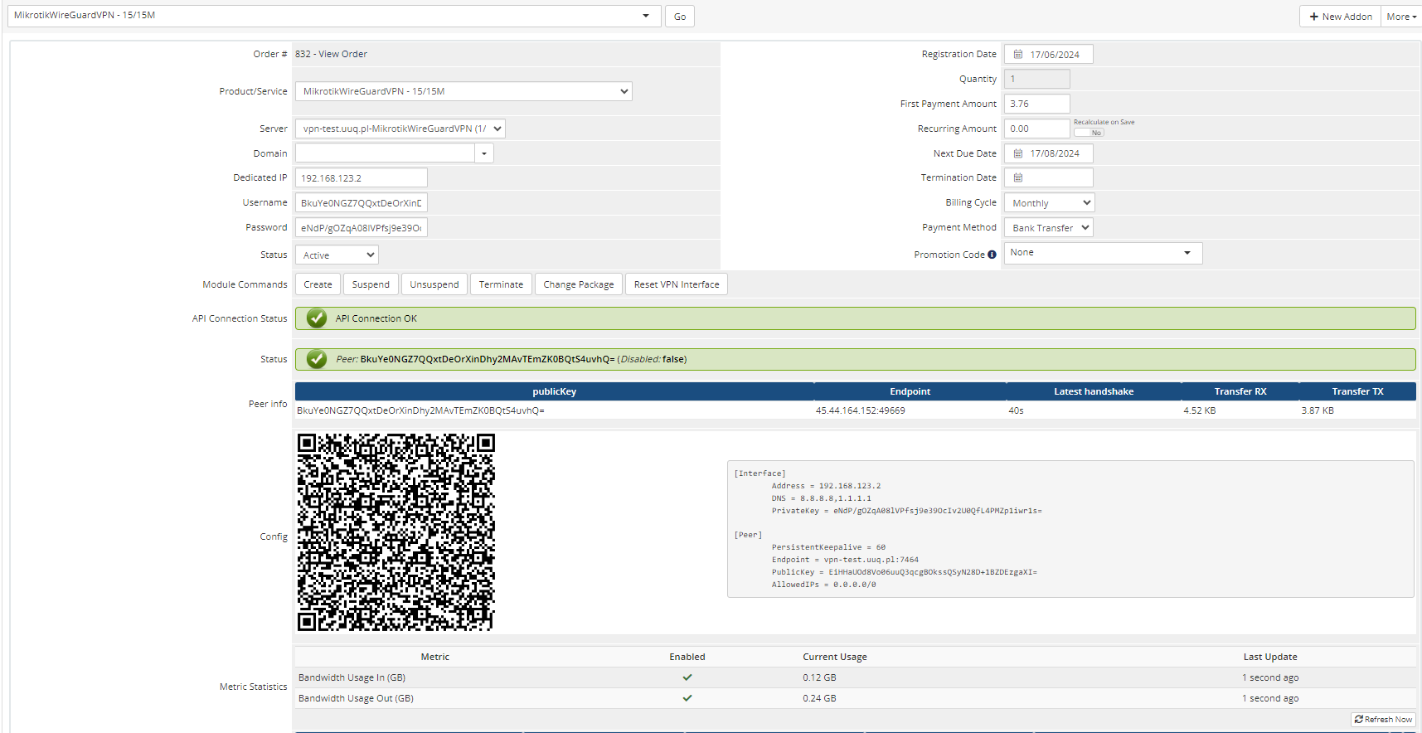This screenshot has width=1422, height=733.
Task: Click the endpoint value 45.44.164.152:49669
Action: coord(861,410)
